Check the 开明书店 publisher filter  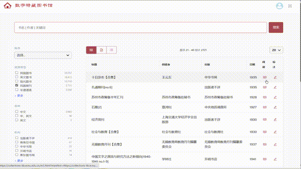pyautogui.click(x=17, y=151)
